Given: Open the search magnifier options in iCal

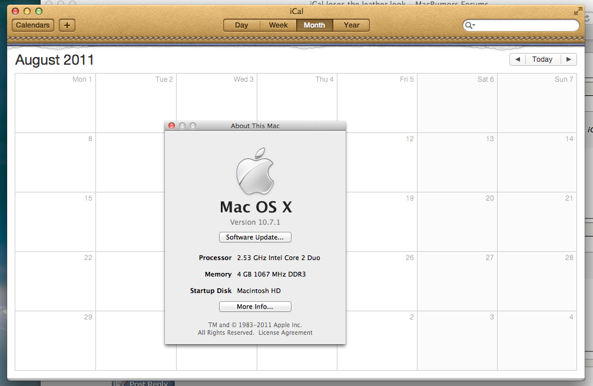Looking at the screenshot, I should point(470,25).
